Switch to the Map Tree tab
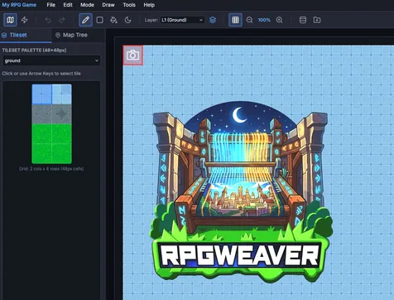 [71, 35]
